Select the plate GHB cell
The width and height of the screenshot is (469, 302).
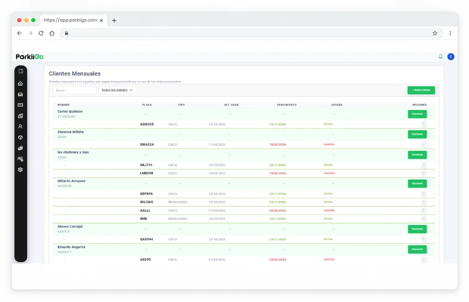tap(143, 219)
